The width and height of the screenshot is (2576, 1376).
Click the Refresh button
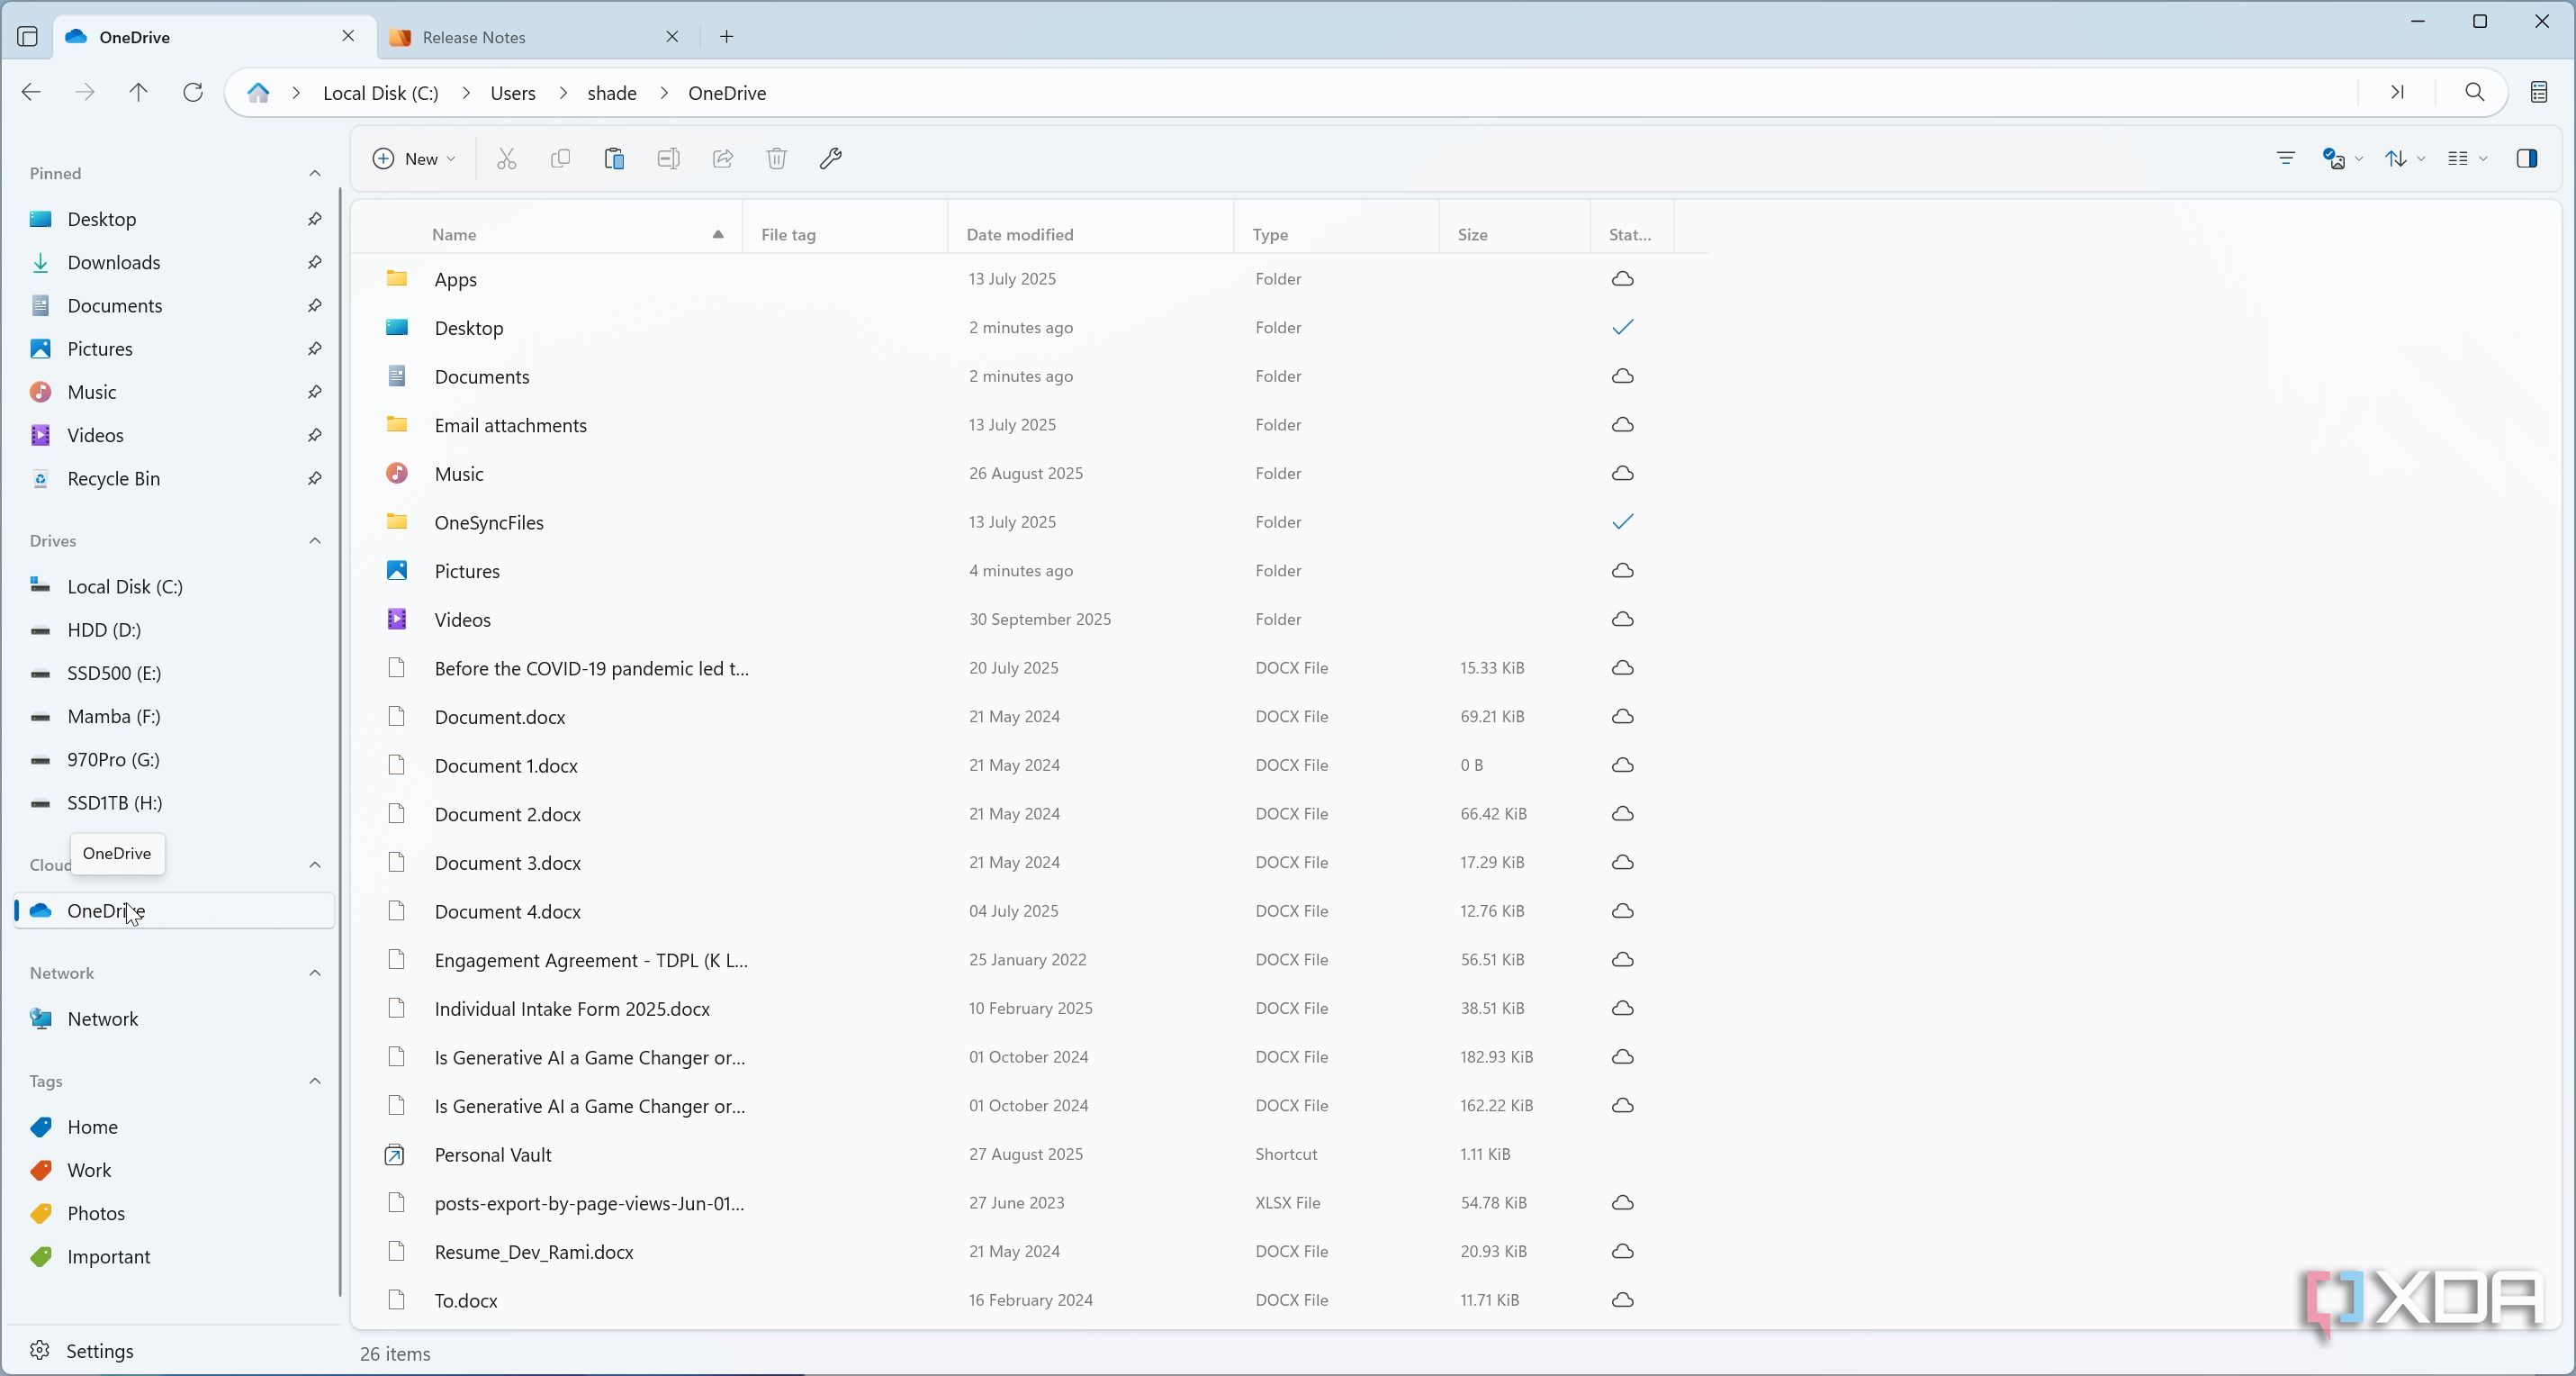pyautogui.click(x=193, y=92)
